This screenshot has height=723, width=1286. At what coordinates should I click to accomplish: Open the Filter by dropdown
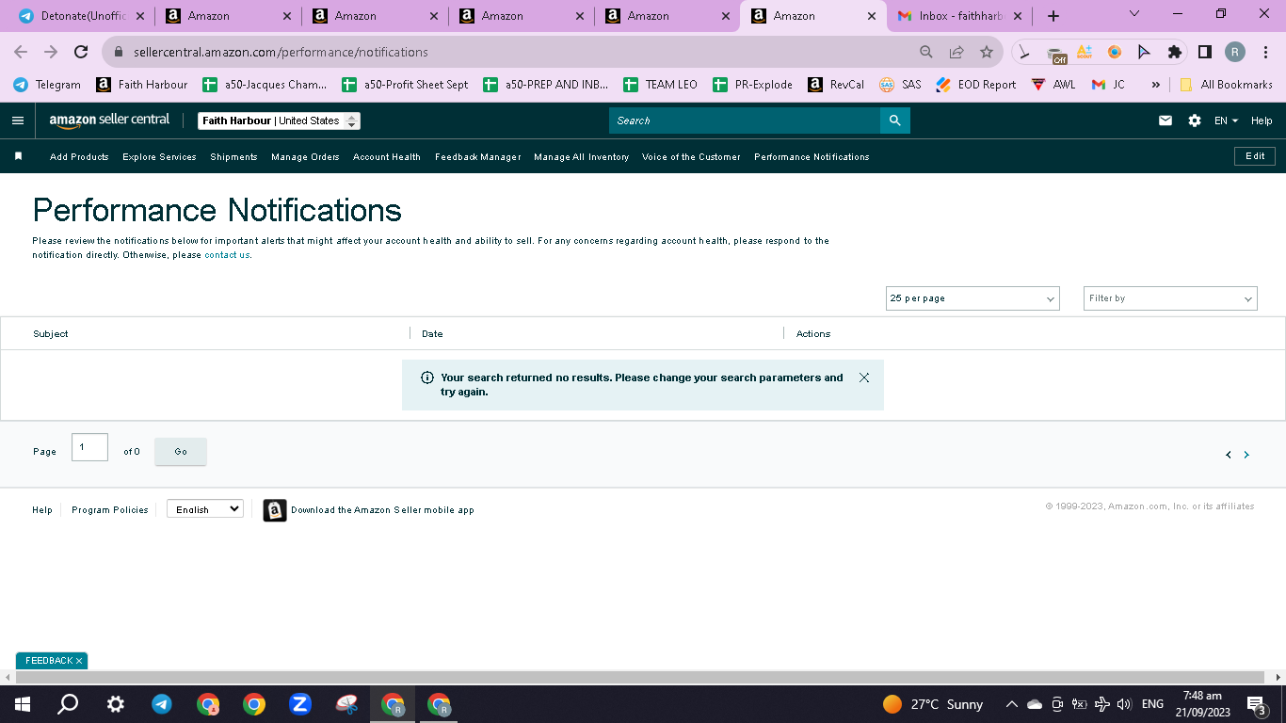(1170, 298)
